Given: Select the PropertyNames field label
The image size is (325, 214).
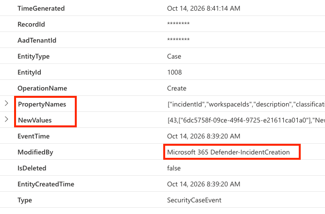Looking at the screenshot, I should tap(42, 104).
